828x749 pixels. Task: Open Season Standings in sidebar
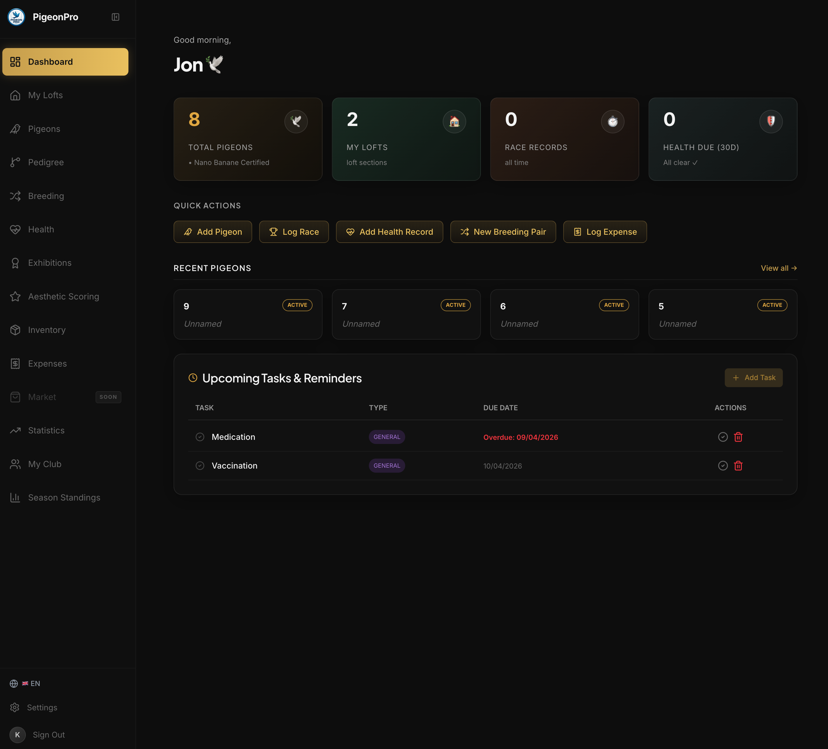coord(64,497)
